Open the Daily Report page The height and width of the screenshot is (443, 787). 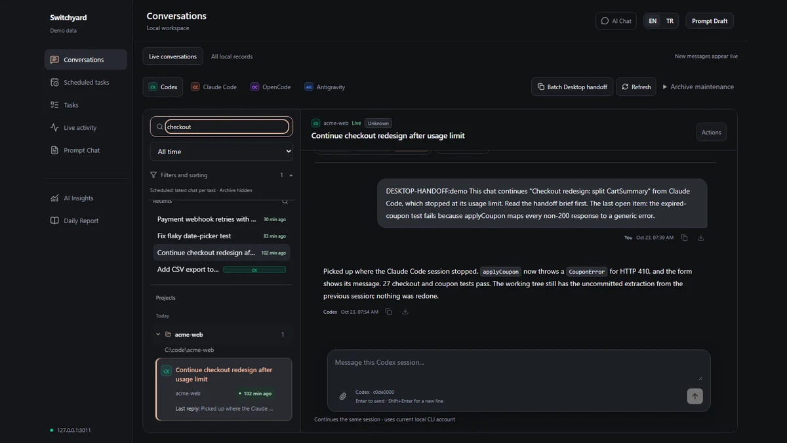pyautogui.click(x=86, y=221)
